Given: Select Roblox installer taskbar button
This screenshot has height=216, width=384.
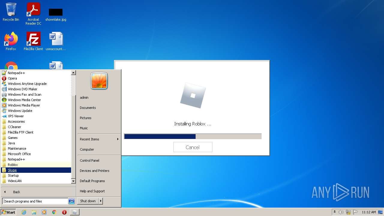Looking at the screenshot, I should pyautogui.click(x=74, y=212).
